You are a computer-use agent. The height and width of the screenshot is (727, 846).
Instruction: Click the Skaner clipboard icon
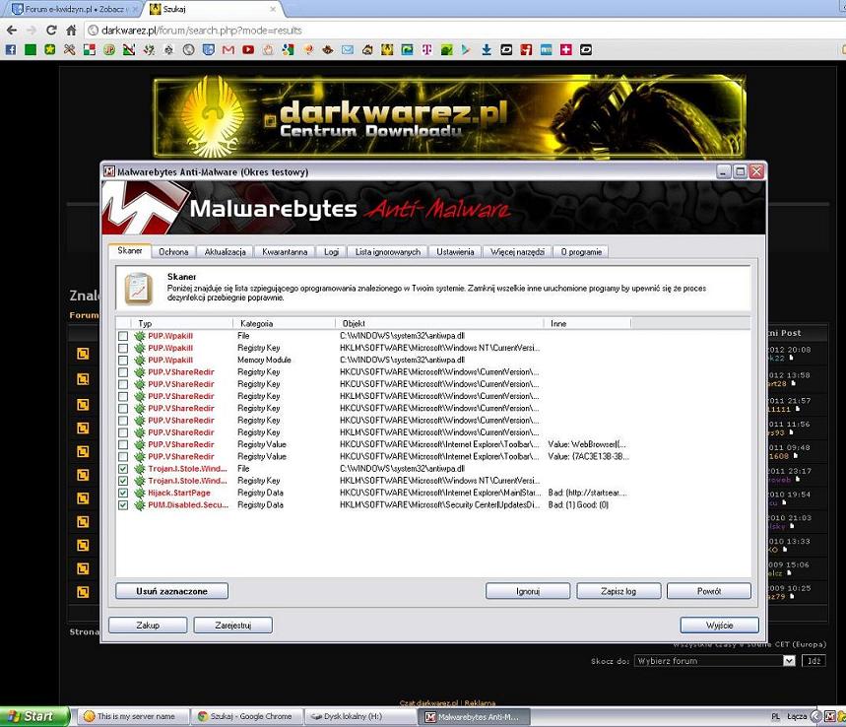[x=137, y=289]
